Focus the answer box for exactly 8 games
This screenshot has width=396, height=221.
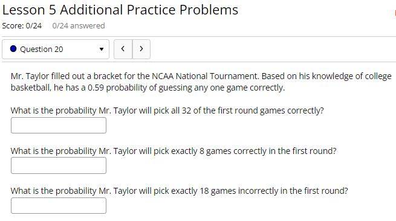(x=59, y=165)
